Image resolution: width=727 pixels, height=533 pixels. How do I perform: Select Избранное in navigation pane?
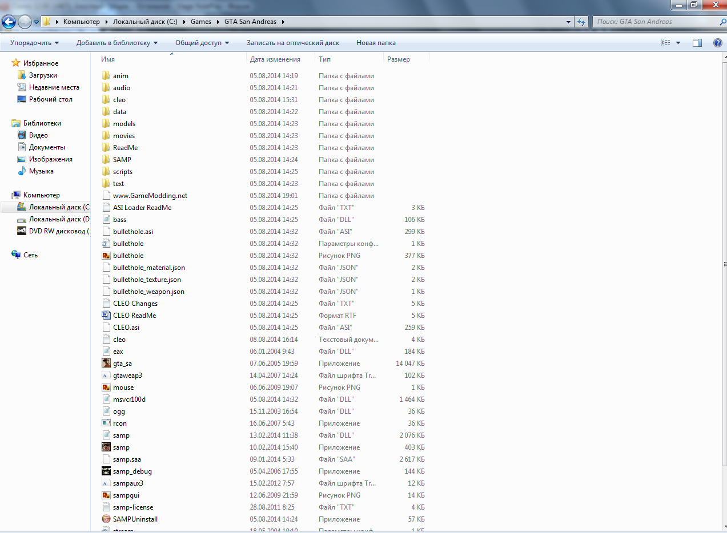[x=41, y=63]
